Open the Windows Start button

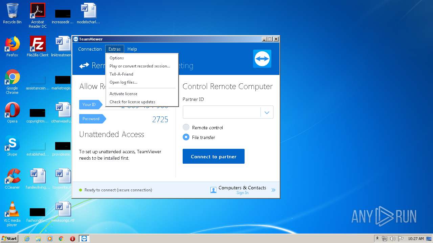[9, 239]
